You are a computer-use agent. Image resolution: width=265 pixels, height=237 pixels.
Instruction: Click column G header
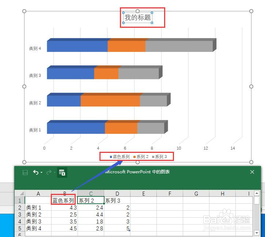coord(196,193)
